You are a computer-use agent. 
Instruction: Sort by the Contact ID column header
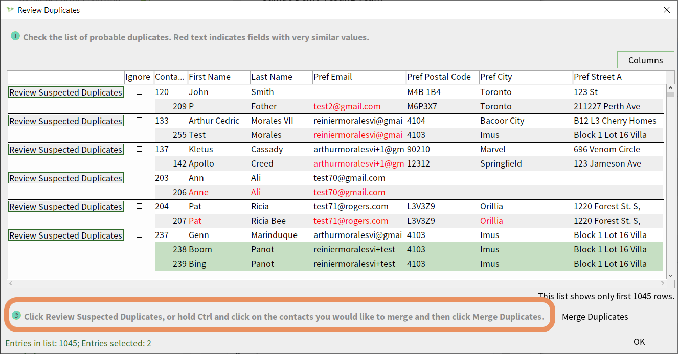(170, 77)
